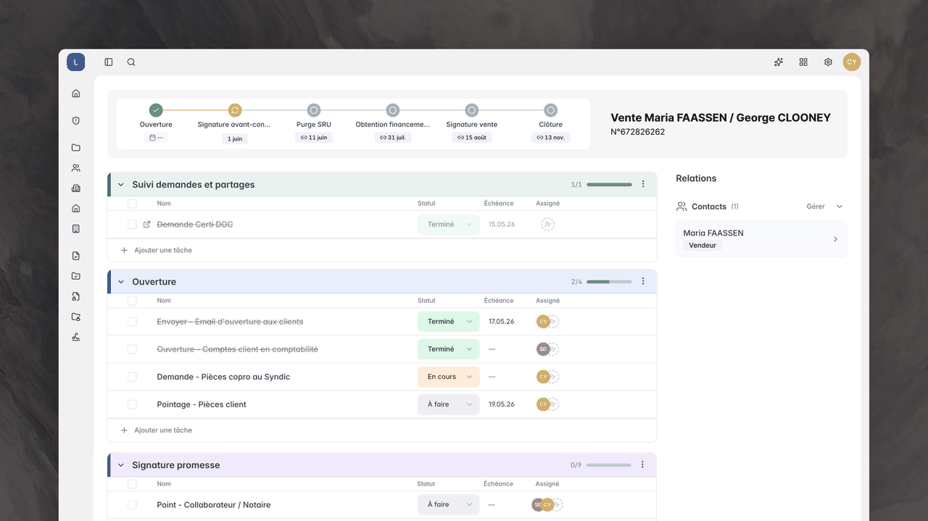Open the folder icon in sidebar
Image resolution: width=928 pixels, height=521 pixels.
[76, 148]
